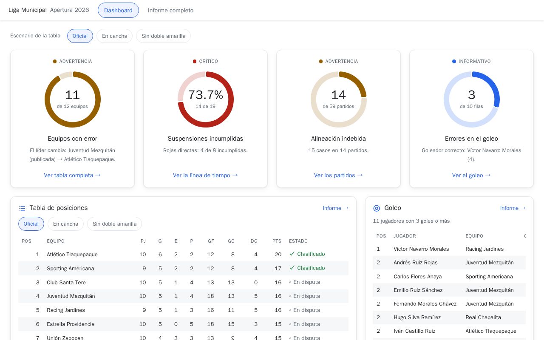This screenshot has width=544, height=340.
Task: Click Real Chapalita team in Goleo list
Action: [483, 317]
